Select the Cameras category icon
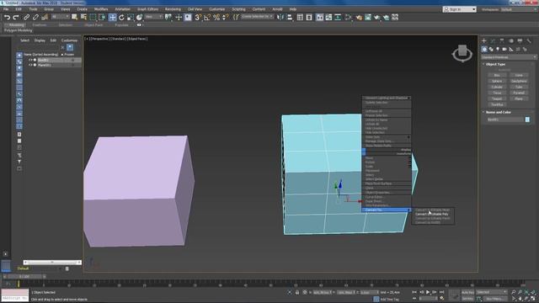The width and height of the screenshot is (539, 303). (504, 50)
